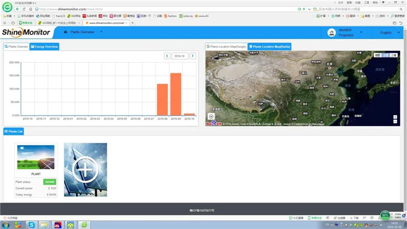The width and height of the screenshot is (407, 229).
Task: Open the PLANT thumbnail image
Action: coord(36,157)
